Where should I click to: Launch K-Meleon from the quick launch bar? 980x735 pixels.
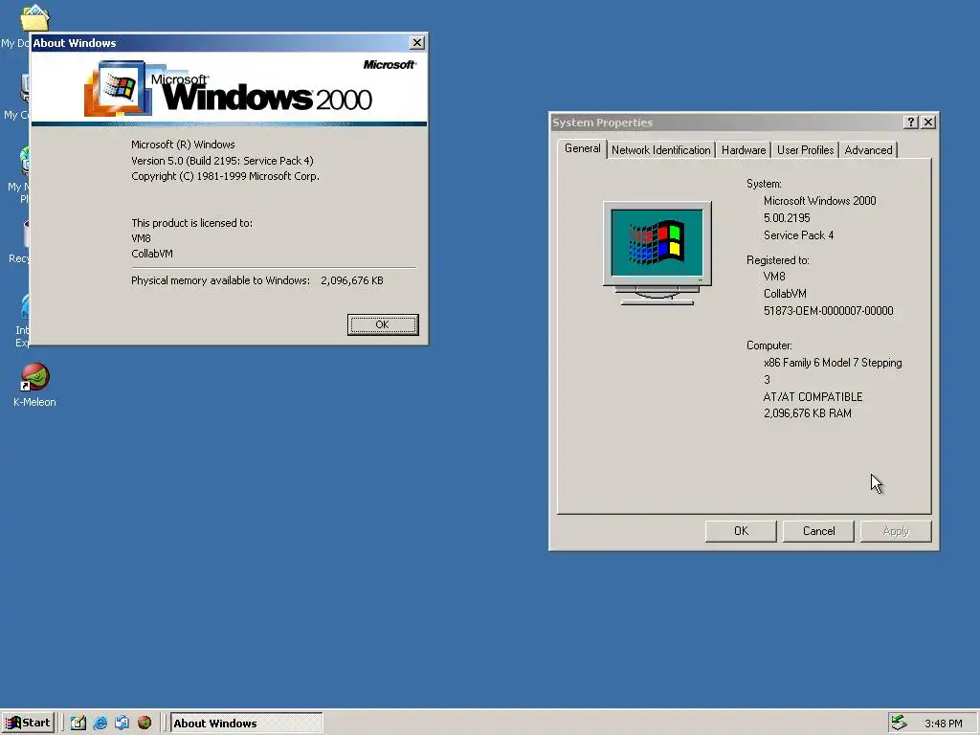tap(145, 723)
